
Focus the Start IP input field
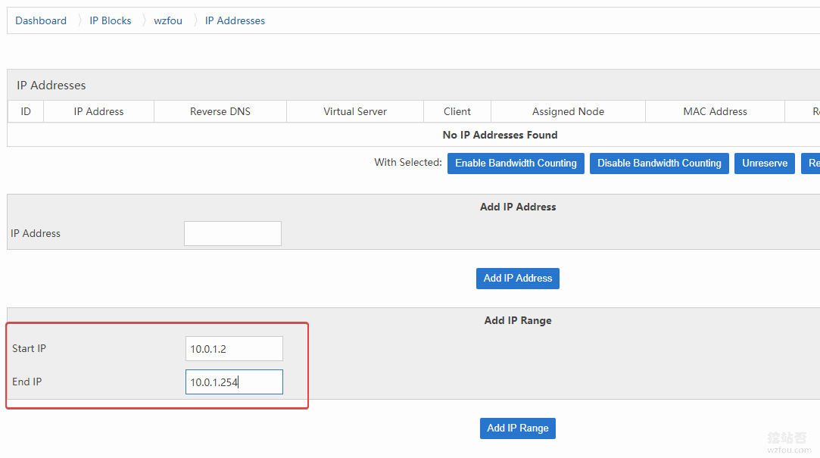tap(234, 349)
